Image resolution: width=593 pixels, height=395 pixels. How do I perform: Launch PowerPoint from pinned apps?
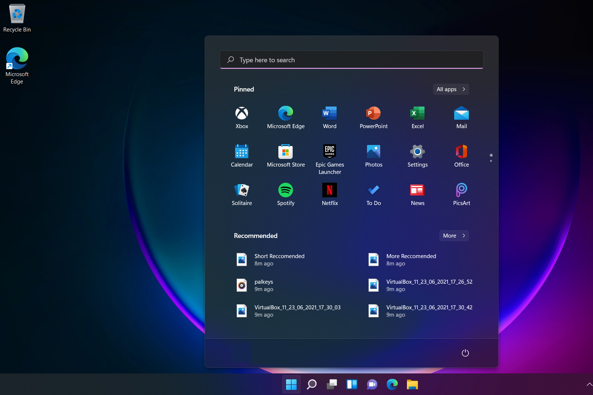pyautogui.click(x=374, y=118)
